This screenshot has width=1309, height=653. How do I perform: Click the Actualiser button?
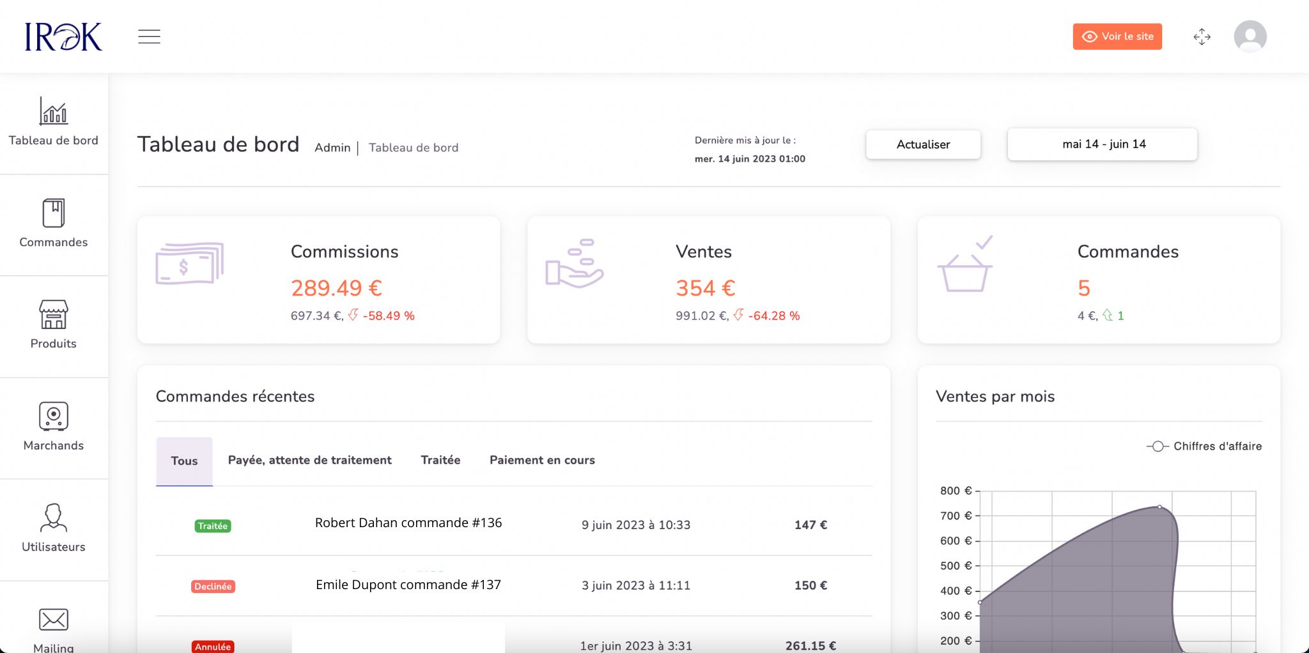coord(923,144)
